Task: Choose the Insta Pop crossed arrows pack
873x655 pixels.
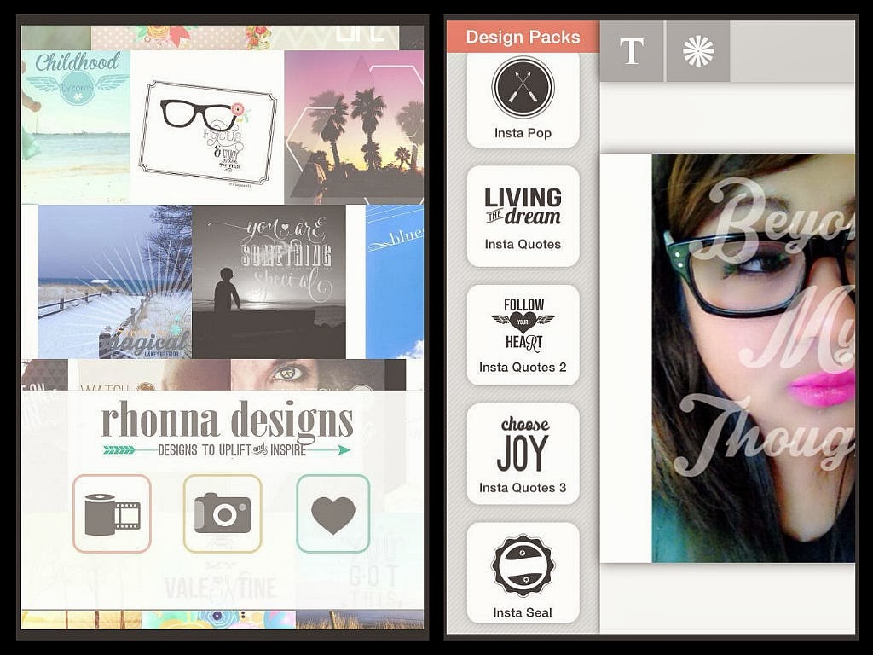Action: [x=523, y=99]
